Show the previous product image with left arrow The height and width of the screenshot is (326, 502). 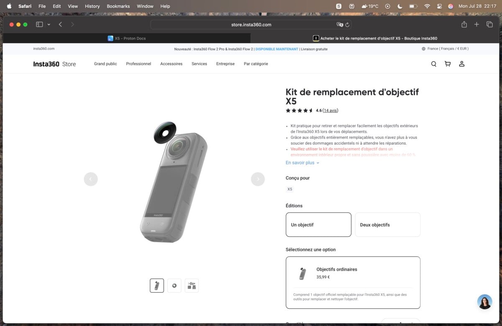pos(91,179)
